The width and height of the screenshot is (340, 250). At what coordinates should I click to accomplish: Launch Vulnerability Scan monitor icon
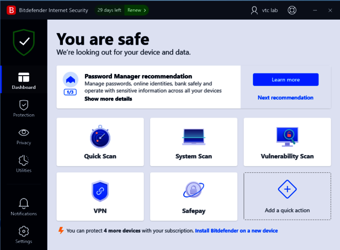[x=287, y=136]
